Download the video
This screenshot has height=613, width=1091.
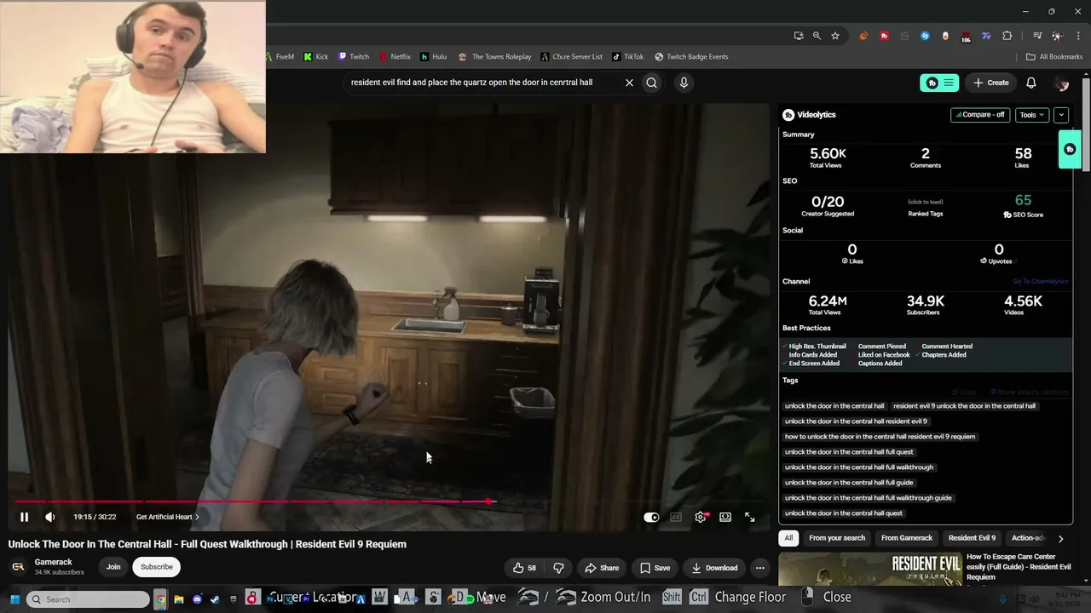714,568
